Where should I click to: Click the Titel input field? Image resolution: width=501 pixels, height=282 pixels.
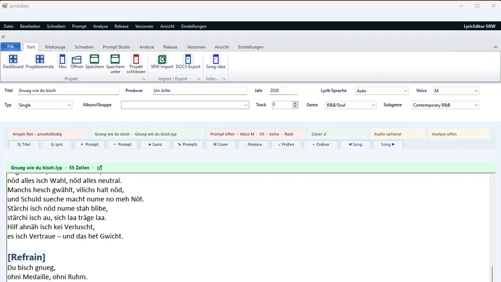(x=68, y=90)
